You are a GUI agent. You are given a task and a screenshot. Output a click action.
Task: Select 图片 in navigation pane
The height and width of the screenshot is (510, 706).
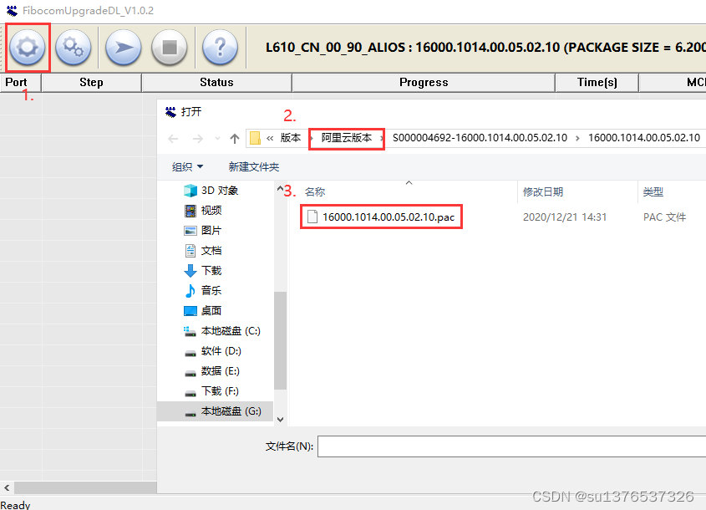click(x=203, y=231)
